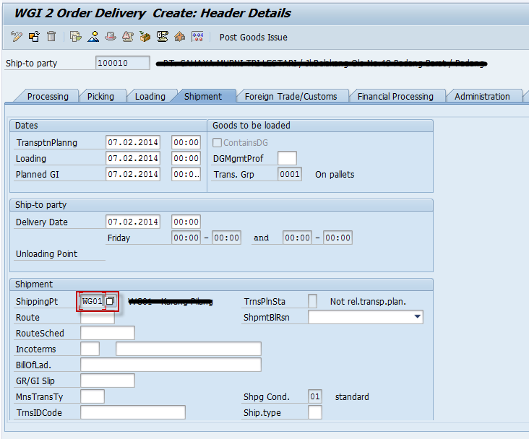Click the trash can delete icon
The image size is (529, 439).
(51, 37)
